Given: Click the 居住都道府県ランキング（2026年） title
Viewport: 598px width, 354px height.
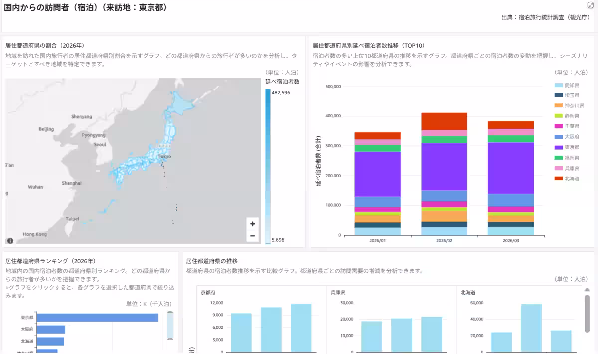Looking at the screenshot, I should pyautogui.click(x=50, y=261).
